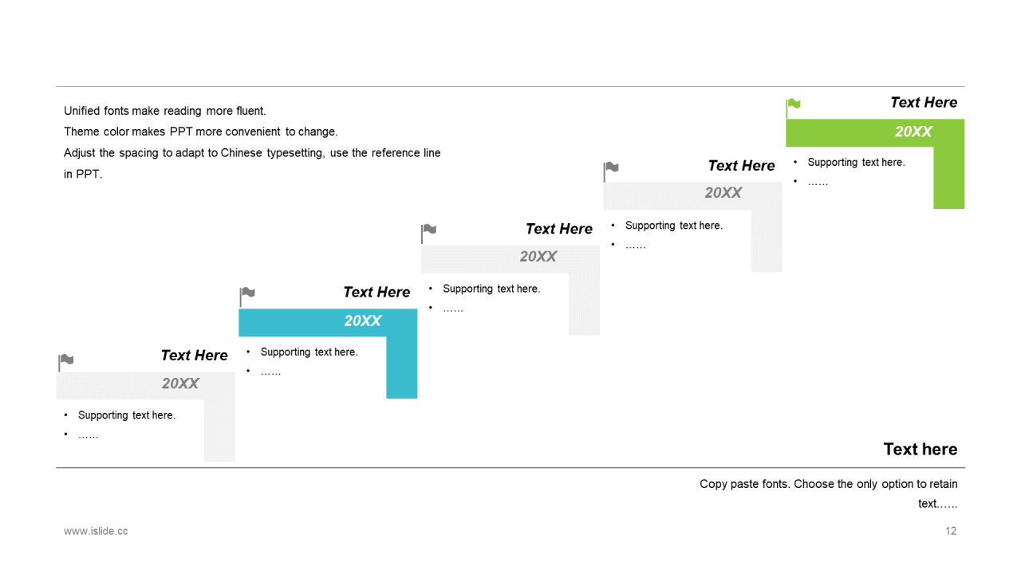1021x574 pixels.
Task: Click the blue 20XX banner
Action: [x=328, y=321]
